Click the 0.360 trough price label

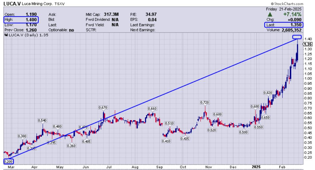point(71,146)
